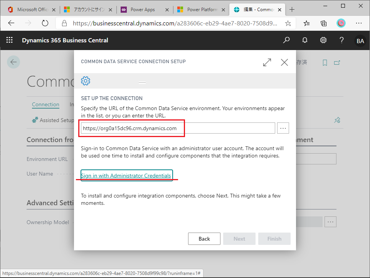Go forward in browser history
370x278 pixels.
tap(28, 23)
